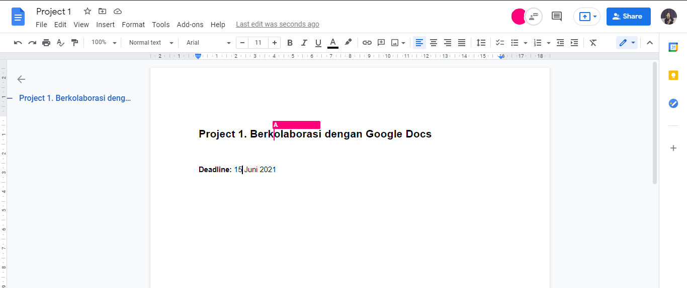Hide the menus with up chevron
Screen dimensions: 687x288
[x=650, y=43]
